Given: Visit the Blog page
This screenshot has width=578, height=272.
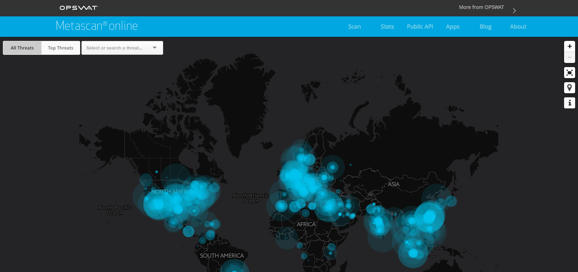Looking at the screenshot, I should pyautogui.click(x=486, y=27).
